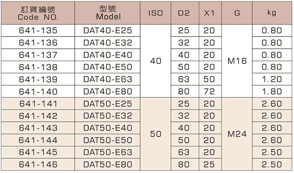Screen dimensions: 294x173
Task: Click the M16 thread cell
Action: (x=237, y=61)
